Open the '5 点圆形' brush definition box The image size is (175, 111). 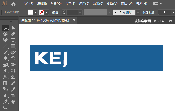pos(124,12)
